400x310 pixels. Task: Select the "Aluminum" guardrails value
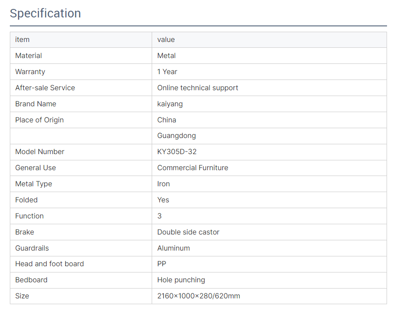click(174, 248)
